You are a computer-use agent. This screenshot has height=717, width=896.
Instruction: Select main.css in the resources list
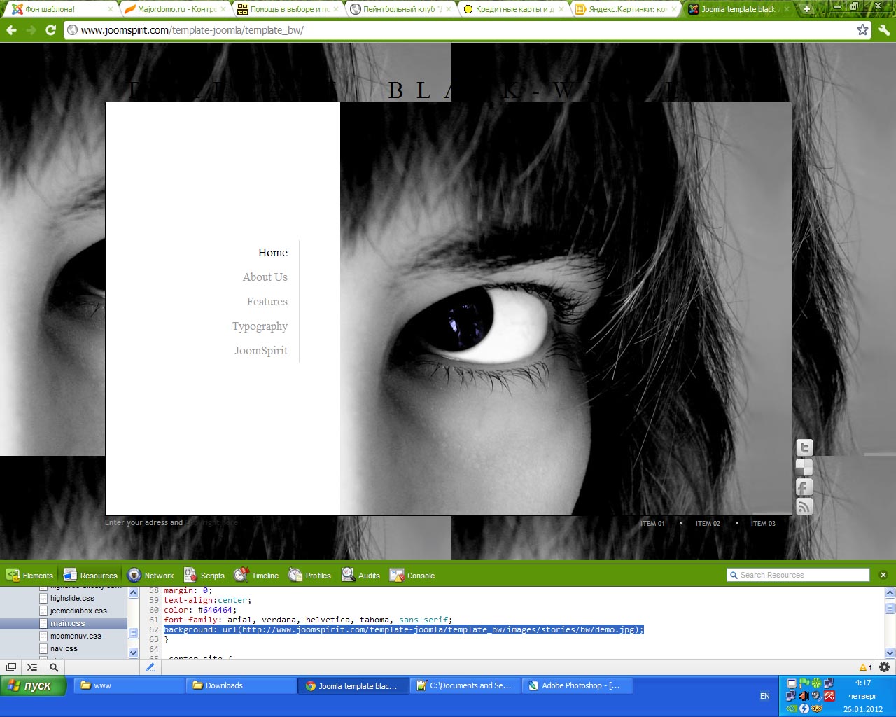[x=67, y=623]
